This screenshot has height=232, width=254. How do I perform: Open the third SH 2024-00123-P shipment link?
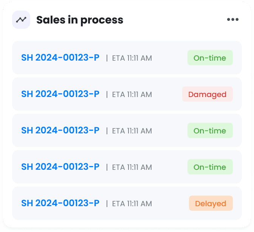coord(60,130)
